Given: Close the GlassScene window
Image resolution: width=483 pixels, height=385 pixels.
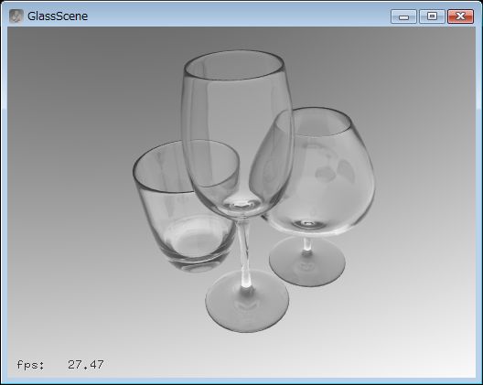Looking at the screenshot, I should [x=460, y=16].
